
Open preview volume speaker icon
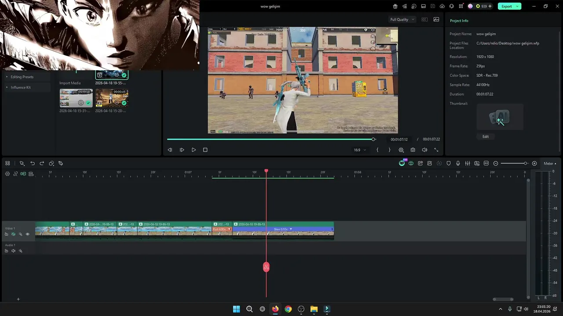tap(424, 150)
